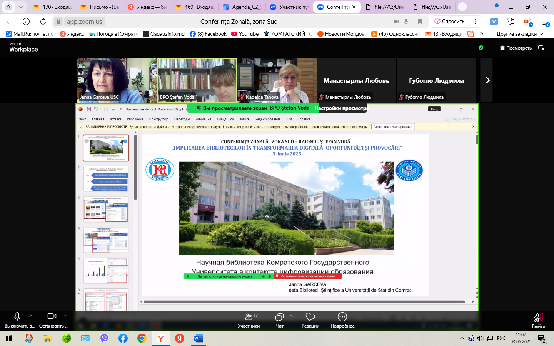Click Разрешить редактирование button
554x346 pixels.
(393, 127)
